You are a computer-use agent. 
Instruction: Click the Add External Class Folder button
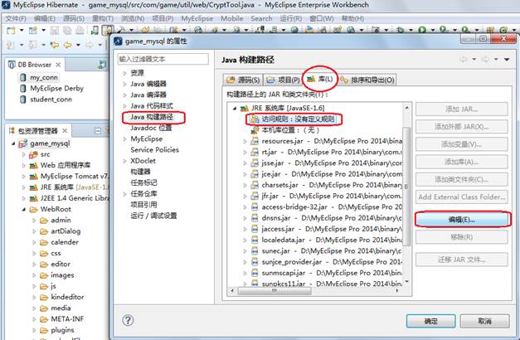[462, 197]
